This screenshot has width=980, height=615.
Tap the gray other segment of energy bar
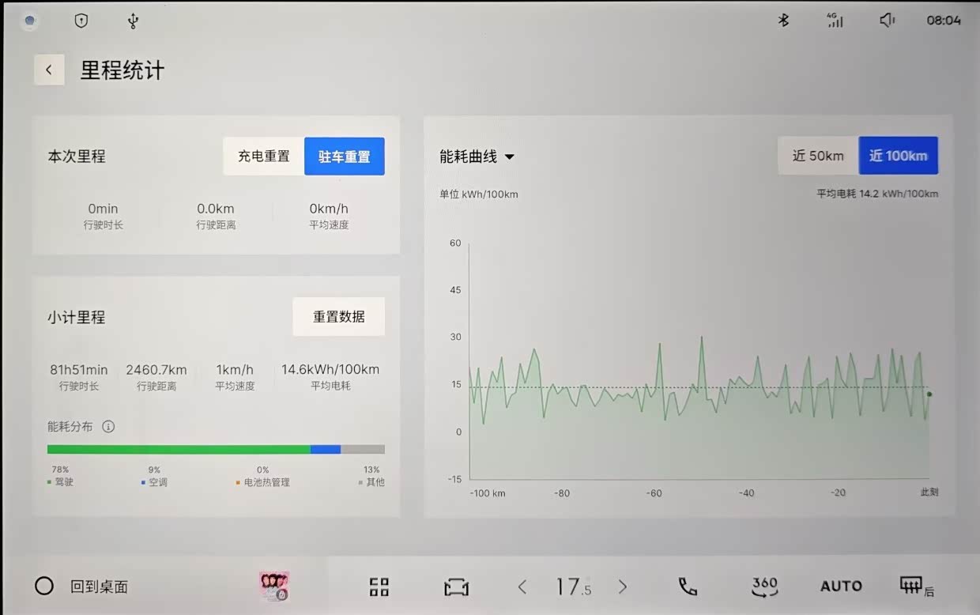pos(363,449)
